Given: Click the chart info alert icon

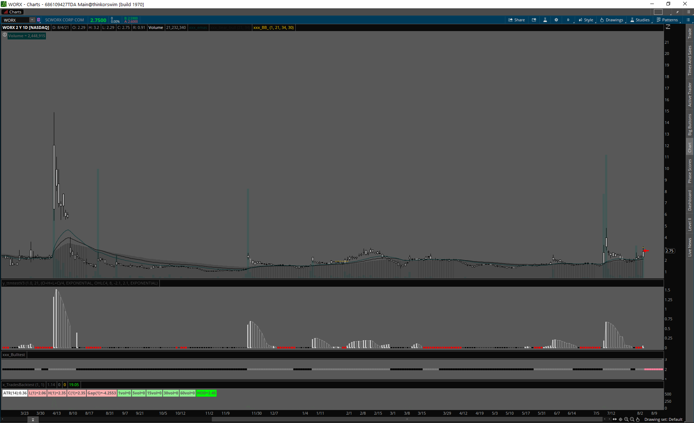Looking at the screenshot, I should tap(5, 35).
